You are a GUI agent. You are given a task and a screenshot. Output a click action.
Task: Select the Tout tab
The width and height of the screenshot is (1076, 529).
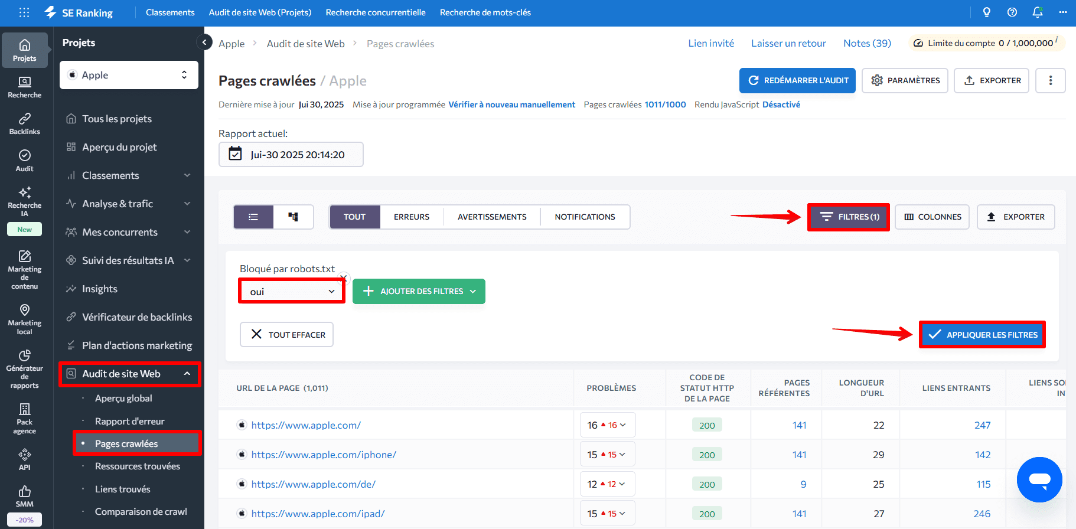point(355,217)
